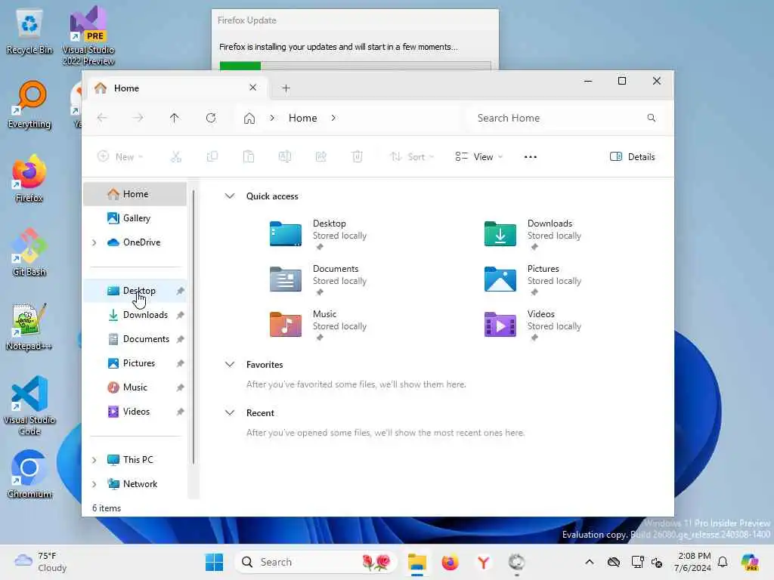Open the Videos folder in Quick access
Screen dimensions: 774x580
click(533, 325)
